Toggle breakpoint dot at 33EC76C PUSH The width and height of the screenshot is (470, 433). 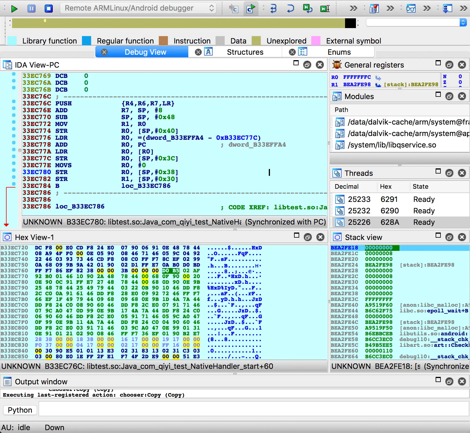(x=14, y=101)
